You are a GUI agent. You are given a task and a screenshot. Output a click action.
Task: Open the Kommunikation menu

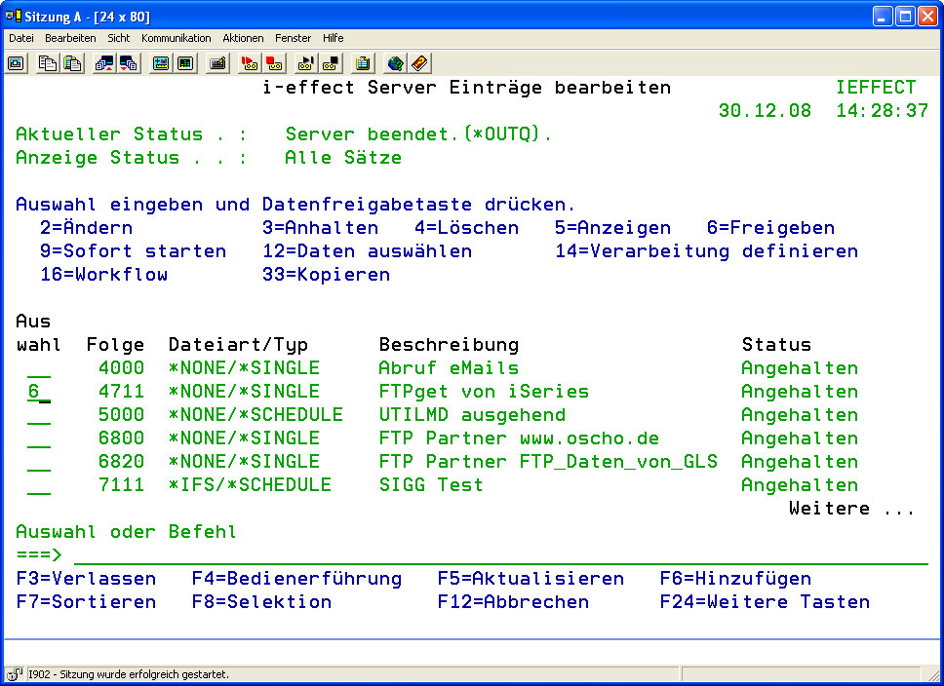tap(176, 38)
